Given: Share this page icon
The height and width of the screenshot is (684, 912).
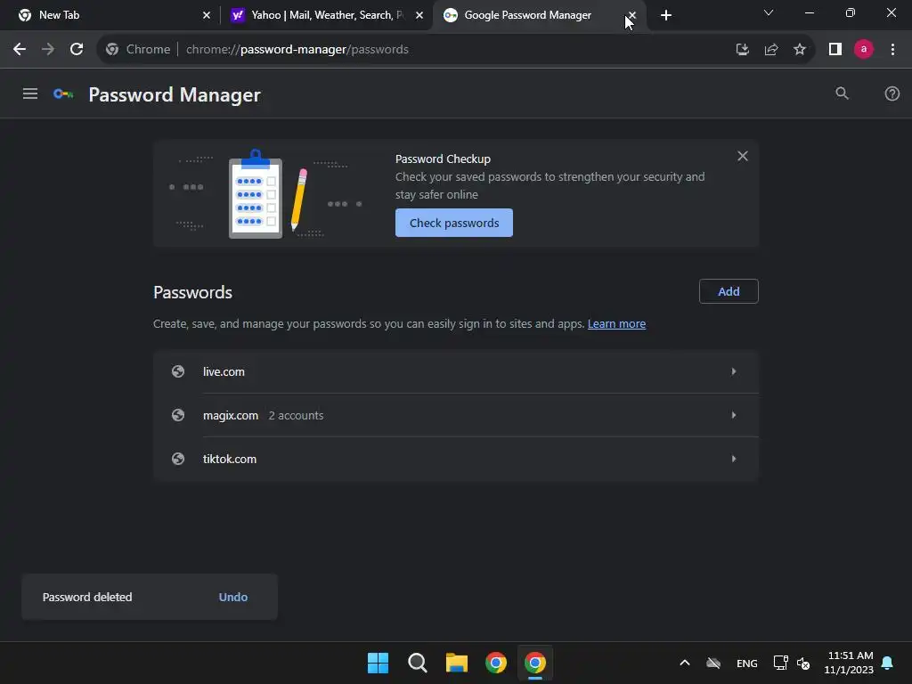Looking at the screenshot, I should [x=771, y=50].
